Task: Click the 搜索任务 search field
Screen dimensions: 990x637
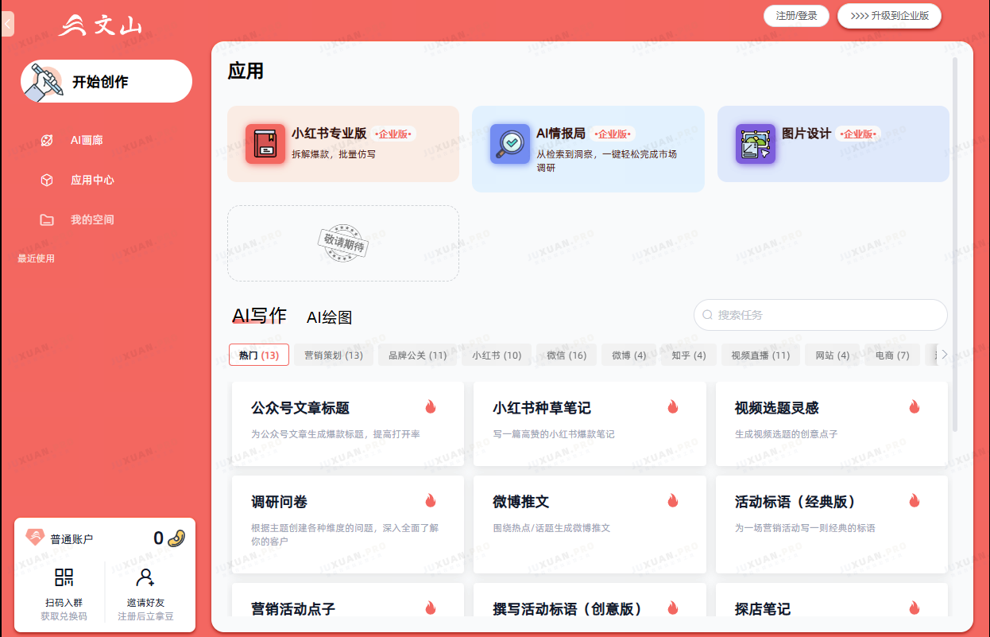Action: pos(821,315)
